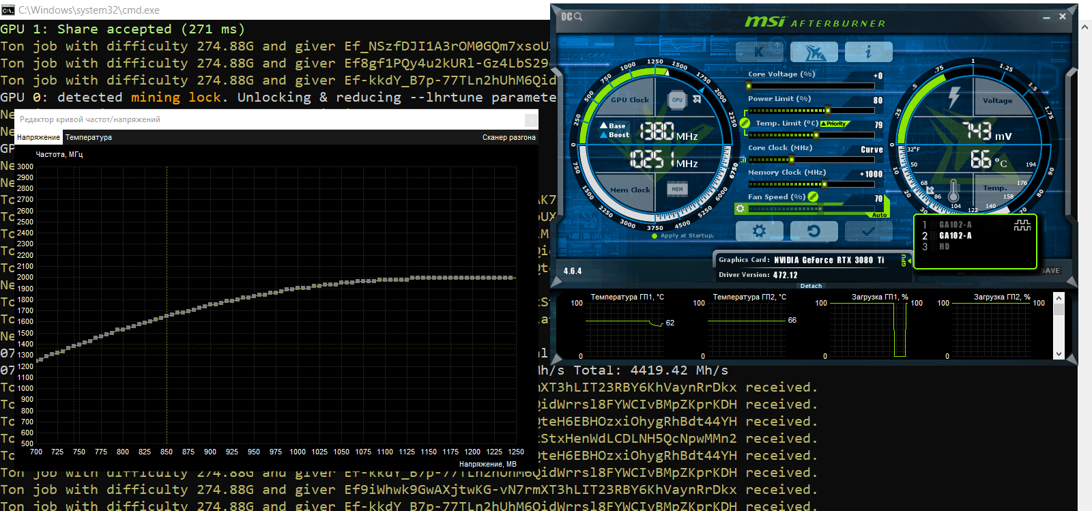Expand the GPU selector arrow
The height and width of the screenshot is (511, 1092).
coord(908,261)
